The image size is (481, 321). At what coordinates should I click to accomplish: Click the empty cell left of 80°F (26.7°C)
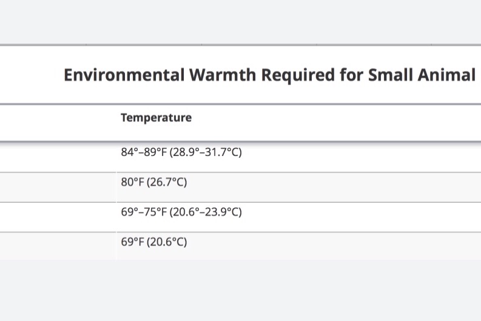coord(58,187)
